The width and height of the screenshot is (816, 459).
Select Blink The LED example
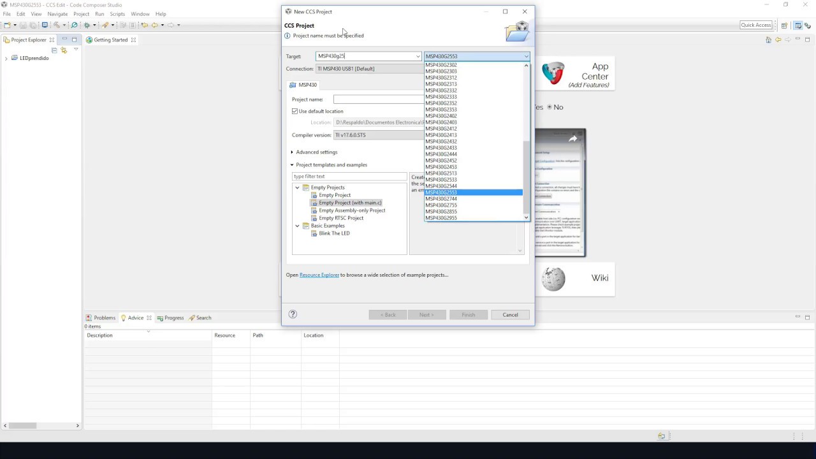click(x=334, y=233)
